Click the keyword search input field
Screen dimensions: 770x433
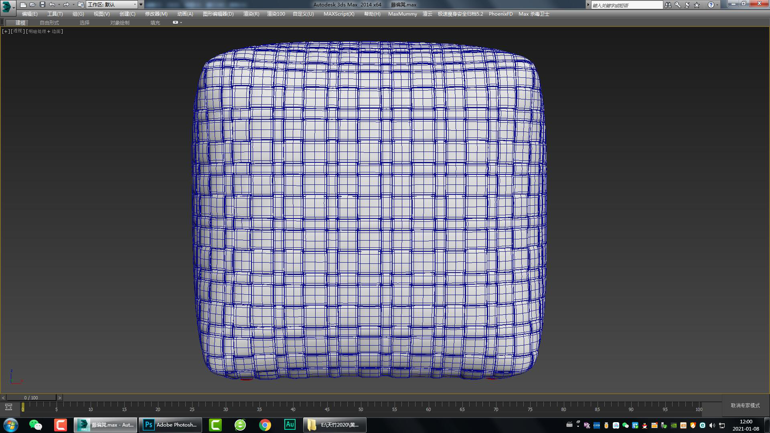tap(626, 5)
